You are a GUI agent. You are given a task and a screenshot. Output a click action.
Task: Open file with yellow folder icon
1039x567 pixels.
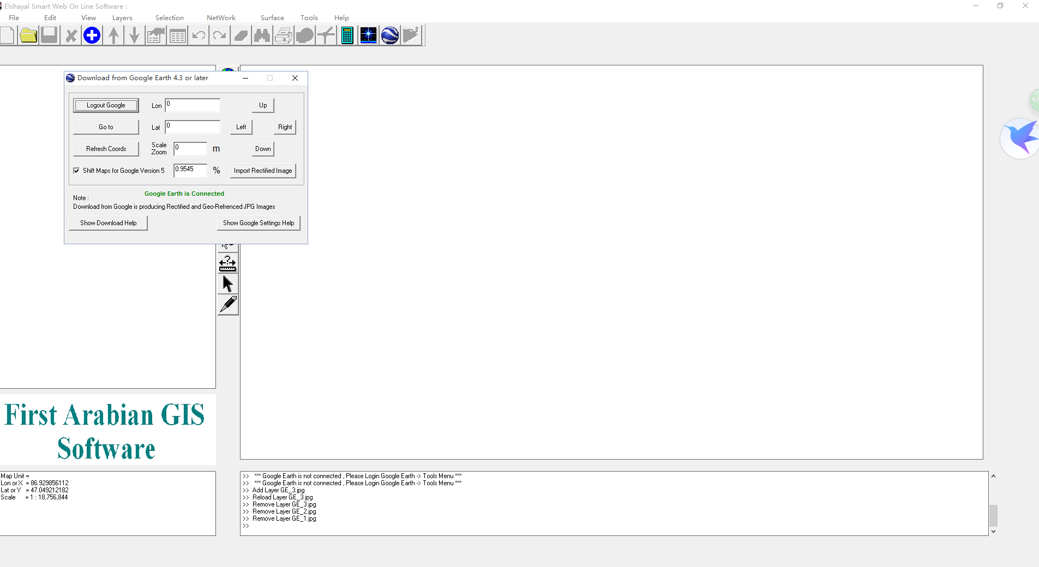tap(28, 35)
